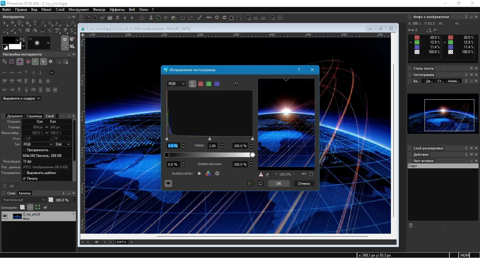Click Отмена to cancel the dialog

click(x=304, y=184)
